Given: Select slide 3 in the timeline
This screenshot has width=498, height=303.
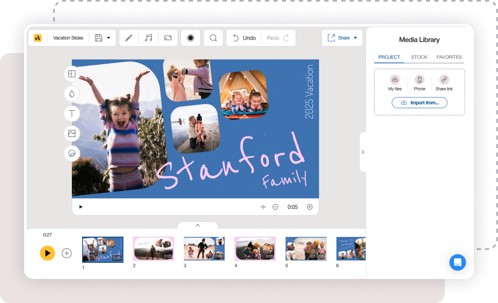Looking at the screenshot, I should [204, 249].
